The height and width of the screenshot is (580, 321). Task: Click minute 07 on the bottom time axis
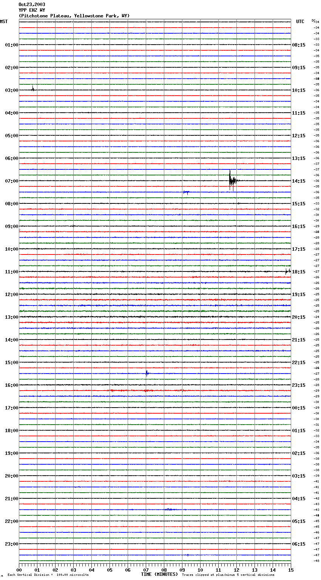(x=146, y=570)
